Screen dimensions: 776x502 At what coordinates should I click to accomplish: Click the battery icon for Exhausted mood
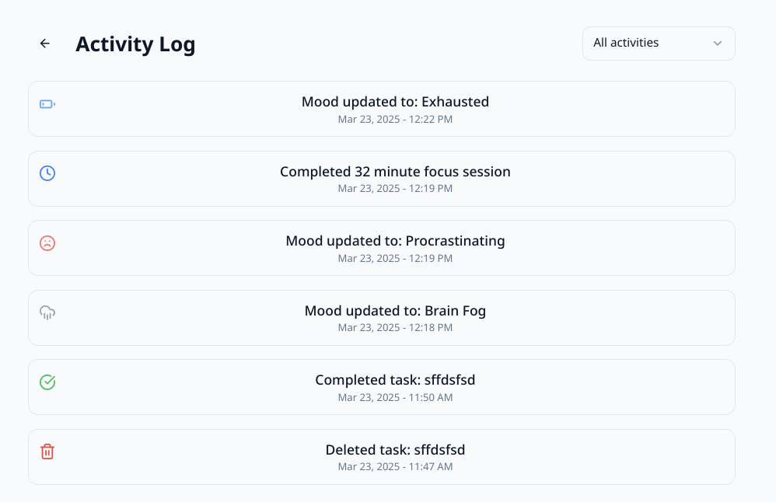pos(47,104)
